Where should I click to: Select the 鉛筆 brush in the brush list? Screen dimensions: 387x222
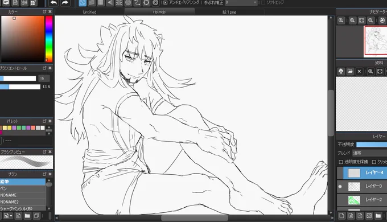tap(23, 182)
